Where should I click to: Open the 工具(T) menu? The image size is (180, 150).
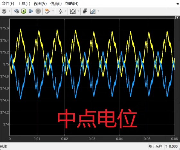(x=24, y=4)
